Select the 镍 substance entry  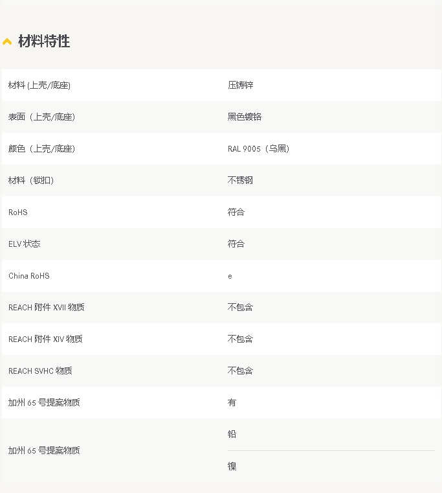click(232, 466)
